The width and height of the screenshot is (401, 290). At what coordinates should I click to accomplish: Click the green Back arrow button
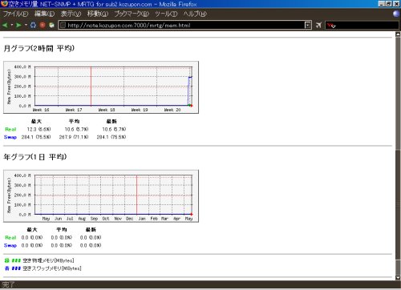tap(5, 25)
